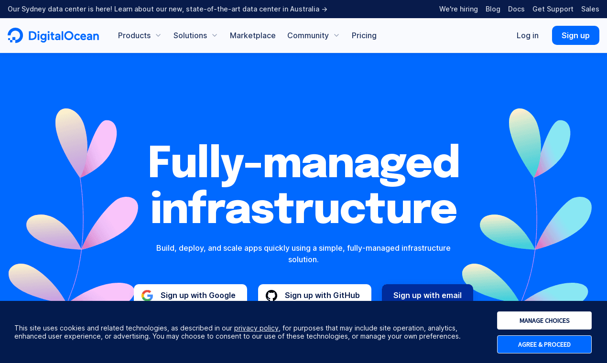This screenshot has width=607, height=363.
Task: Open Get Support
Action: [x=553, y=9]
